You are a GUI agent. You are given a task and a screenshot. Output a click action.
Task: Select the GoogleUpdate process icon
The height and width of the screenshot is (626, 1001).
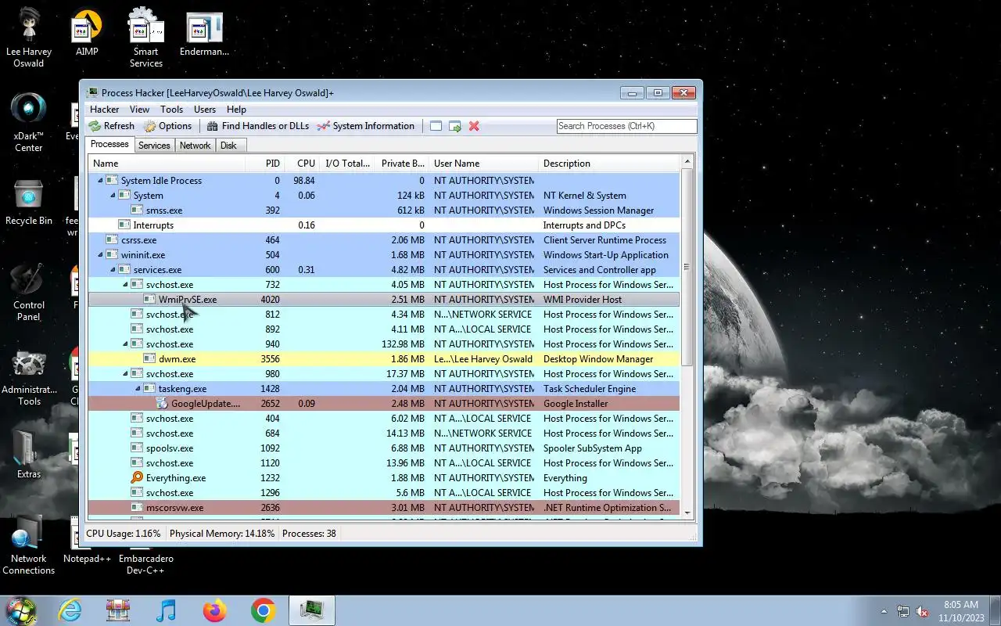[162, 404]
